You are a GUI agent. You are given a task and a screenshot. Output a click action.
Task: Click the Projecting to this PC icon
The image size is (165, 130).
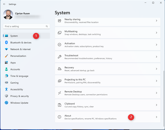[x=60, y=81]
